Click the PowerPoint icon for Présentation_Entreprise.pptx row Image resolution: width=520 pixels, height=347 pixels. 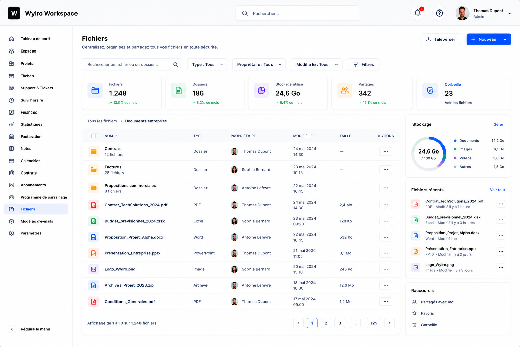click(x=94, y=253)
